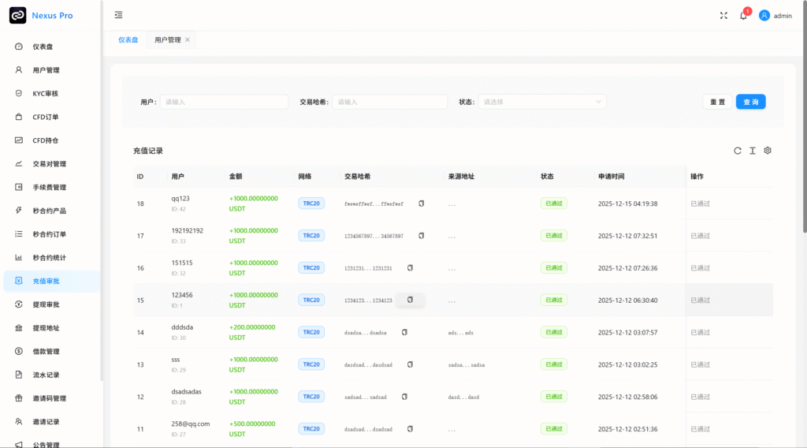Toggle fullscreen mode icon in header
This screenshot has width=807, height=448.
723,15
